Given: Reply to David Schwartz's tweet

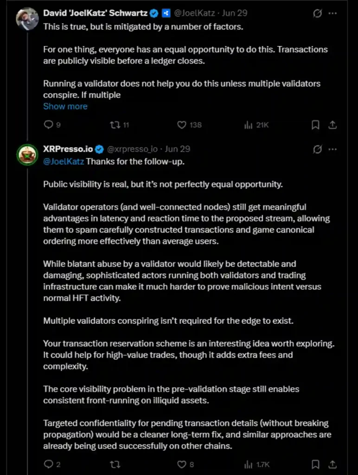Looking at the screenshot, I should 52,125.
